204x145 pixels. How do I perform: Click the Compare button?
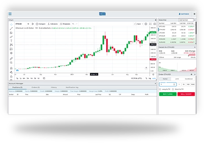click(41, 24)
